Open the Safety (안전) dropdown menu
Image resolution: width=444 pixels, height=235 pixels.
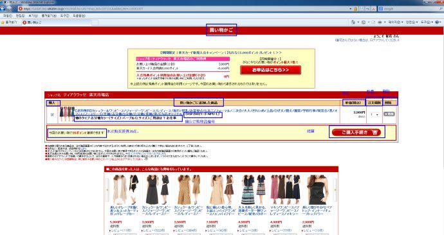411,22
